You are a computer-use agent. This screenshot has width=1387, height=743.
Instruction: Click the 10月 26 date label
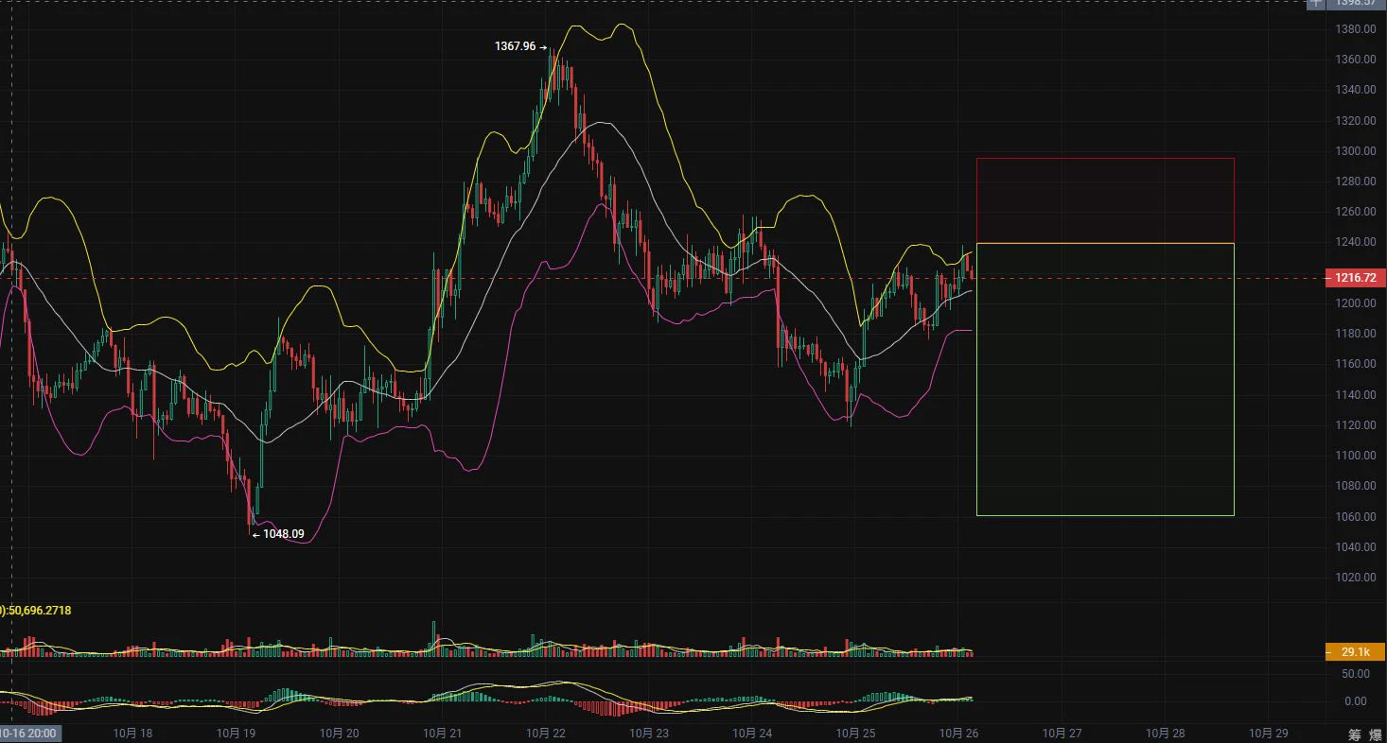tap(958, 733)
